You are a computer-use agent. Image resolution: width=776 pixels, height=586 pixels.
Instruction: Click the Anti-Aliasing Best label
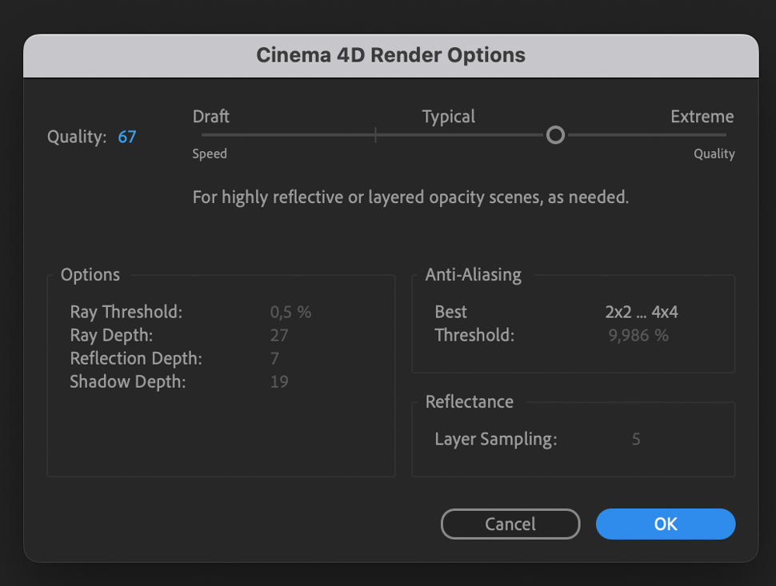[451, 312]
